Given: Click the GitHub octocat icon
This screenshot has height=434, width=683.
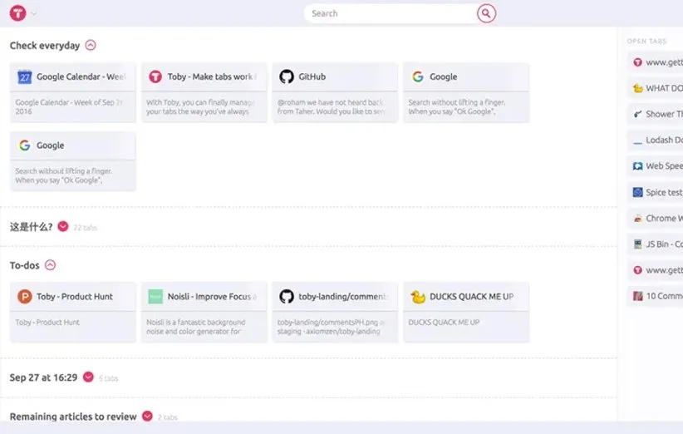Looking at the screenshot, I should coord(287,76).
